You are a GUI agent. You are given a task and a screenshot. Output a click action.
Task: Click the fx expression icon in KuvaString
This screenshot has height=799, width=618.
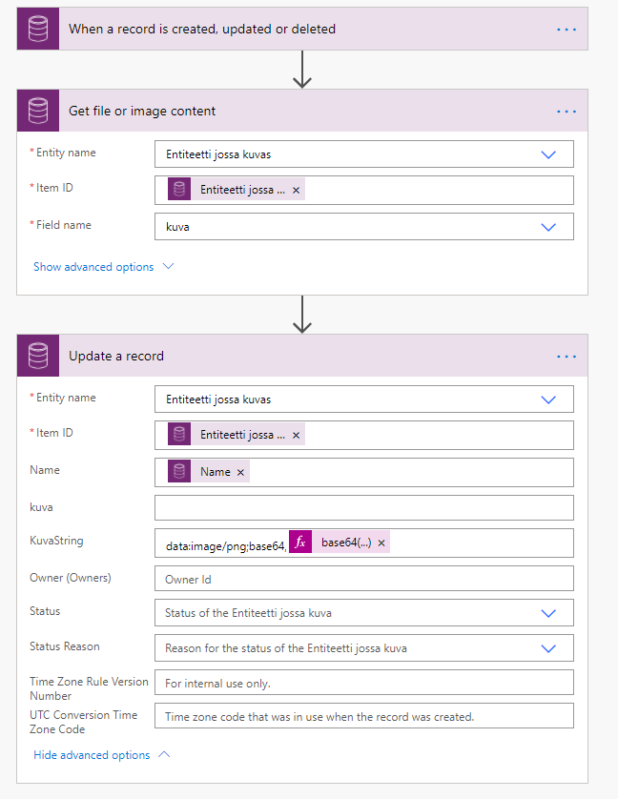tap(300, 543)
